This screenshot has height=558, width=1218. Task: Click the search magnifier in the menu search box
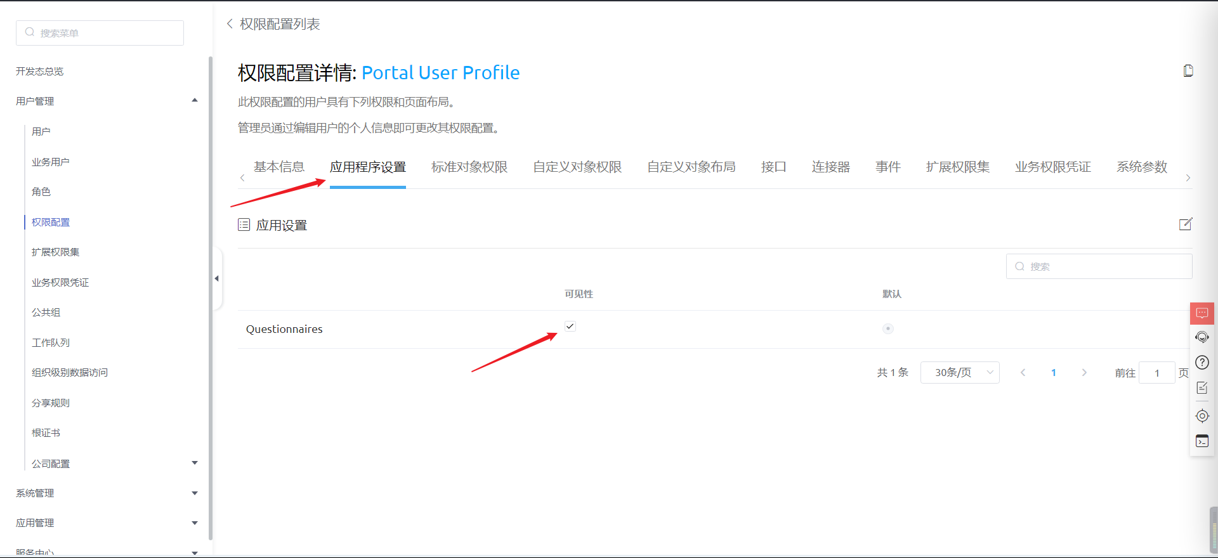coord(30,32)
